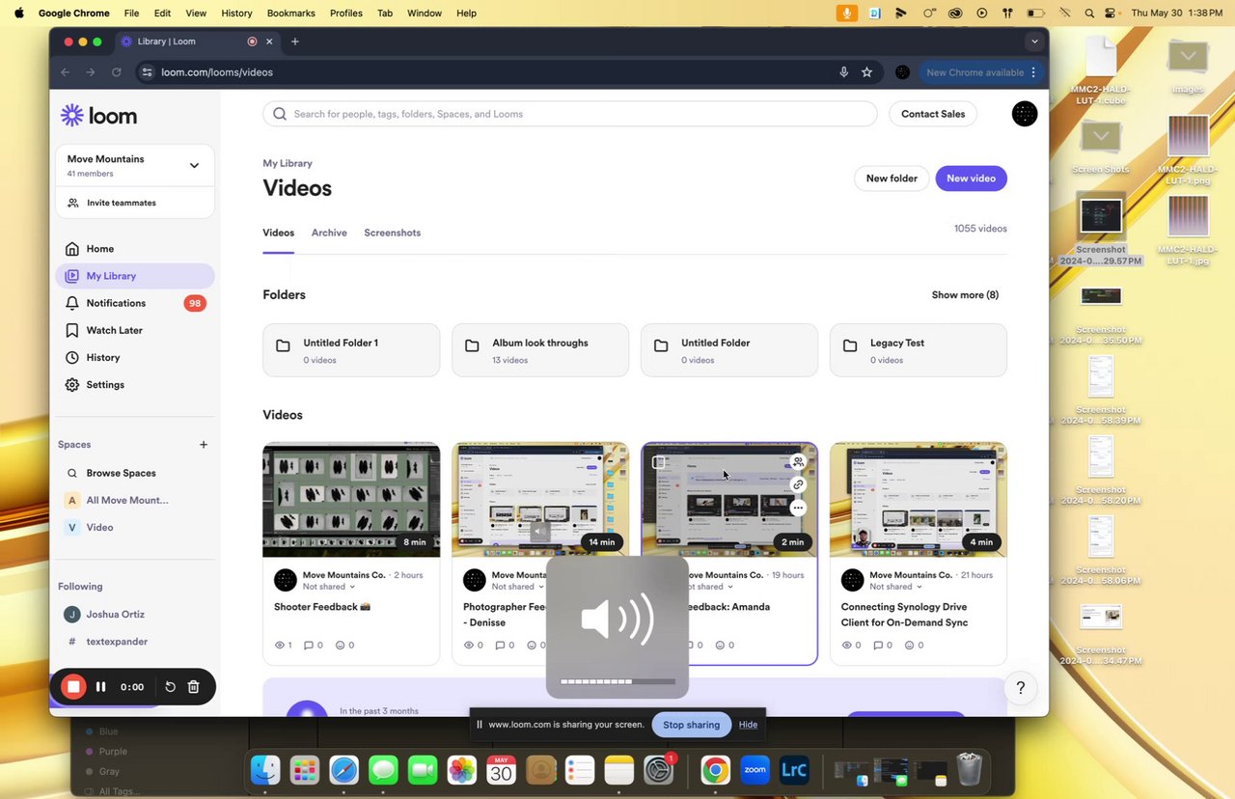Image resolution: width=1235 pixels, height=799 pixels.
Task: Click Show more (8) folders
Action: tap(965, 295)
